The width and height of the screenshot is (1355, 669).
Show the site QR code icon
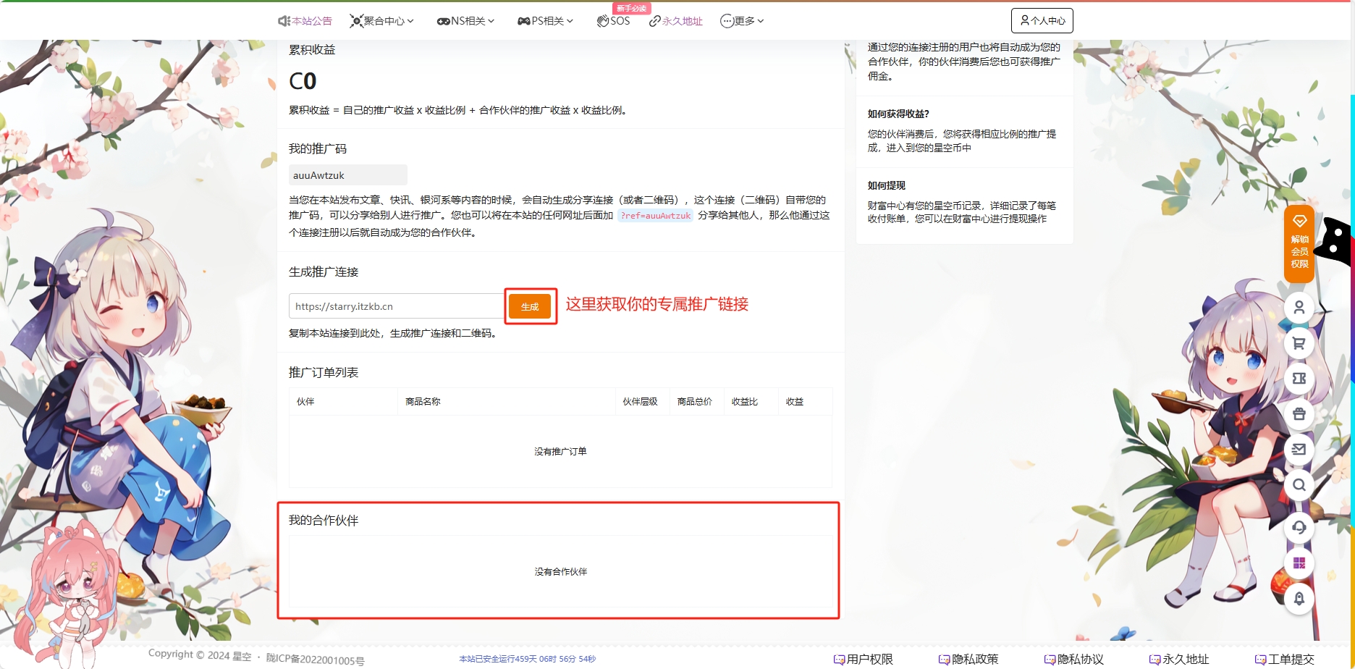pyautogui.click(x=1299, y=563)
